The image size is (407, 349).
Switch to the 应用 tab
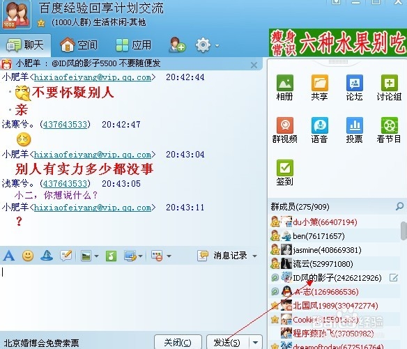click(x=133, y=45)
